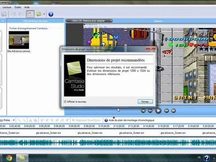Click the timeline zoom out magnifier
This screenshot has width=216, height=162.
24,120
